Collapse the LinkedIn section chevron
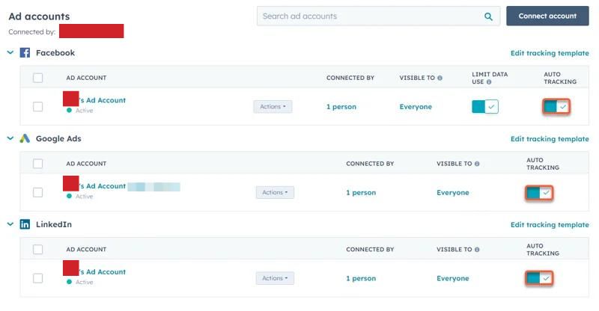 pos(10,224)
